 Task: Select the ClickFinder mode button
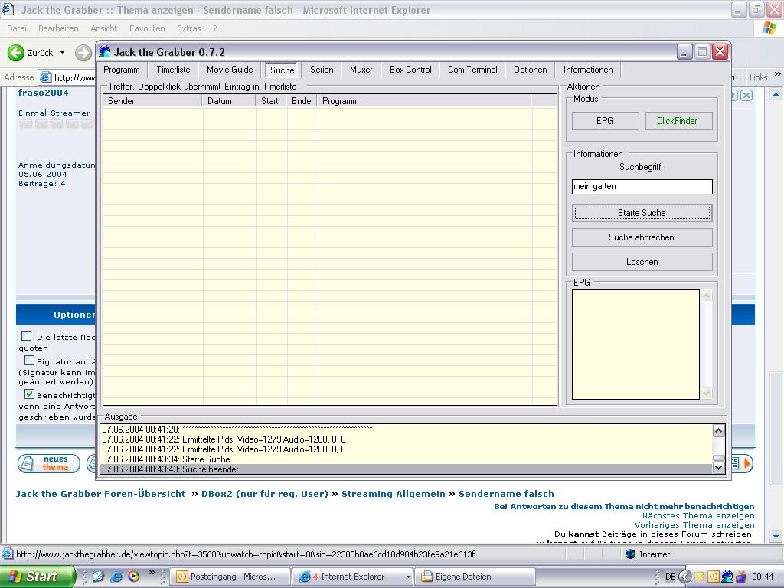[676, 121]
